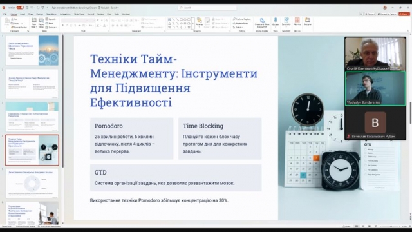This screenshot has height=232, width=412.
Task: Toggle the AutoSave switch in title bar
Action: click(20, 8)
